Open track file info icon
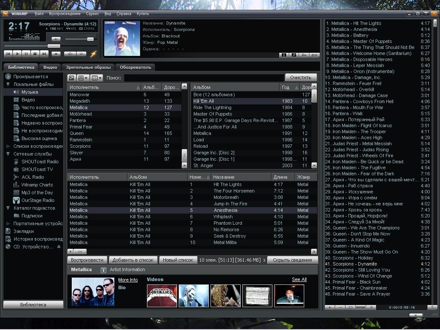 [x=284, y=55]
